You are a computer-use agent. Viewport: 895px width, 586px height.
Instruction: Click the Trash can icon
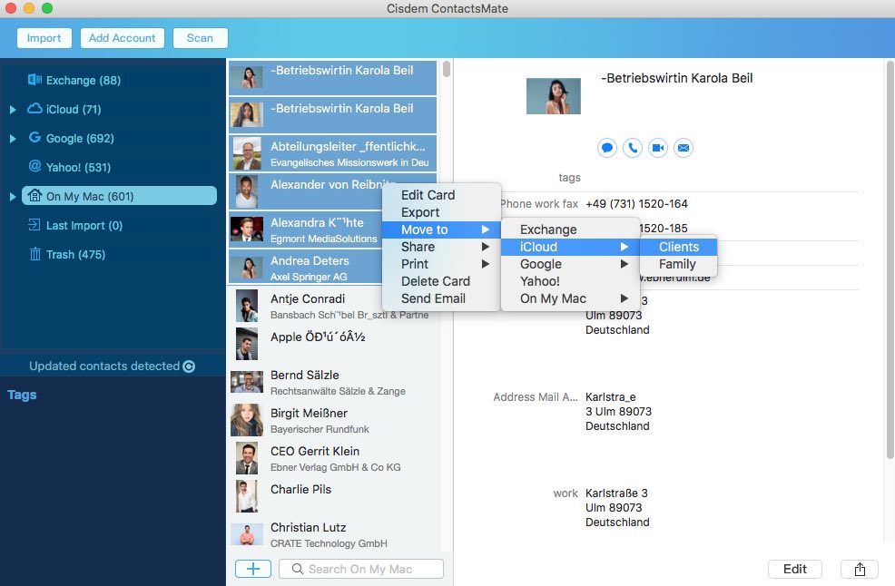(34, 254)
